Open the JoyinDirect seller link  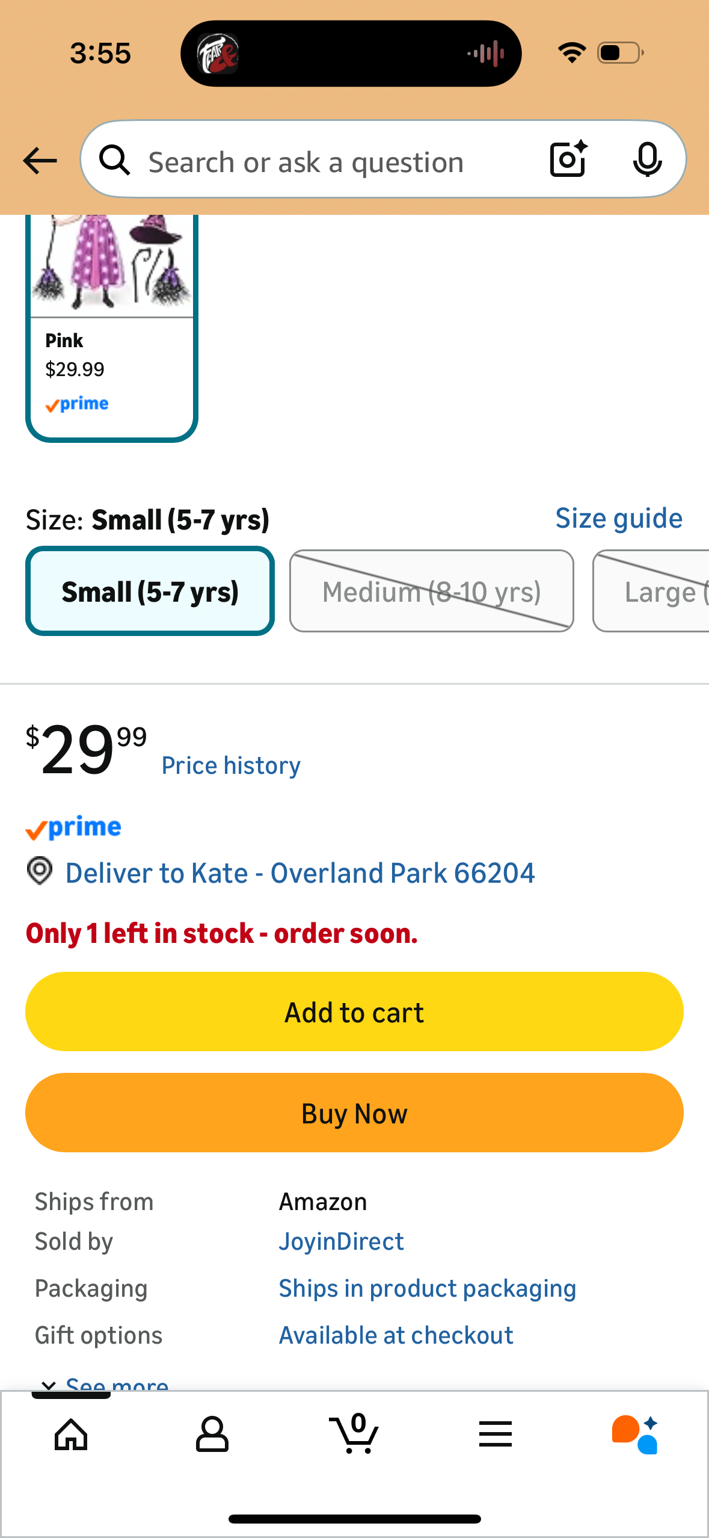click(x=341, y=1241)
